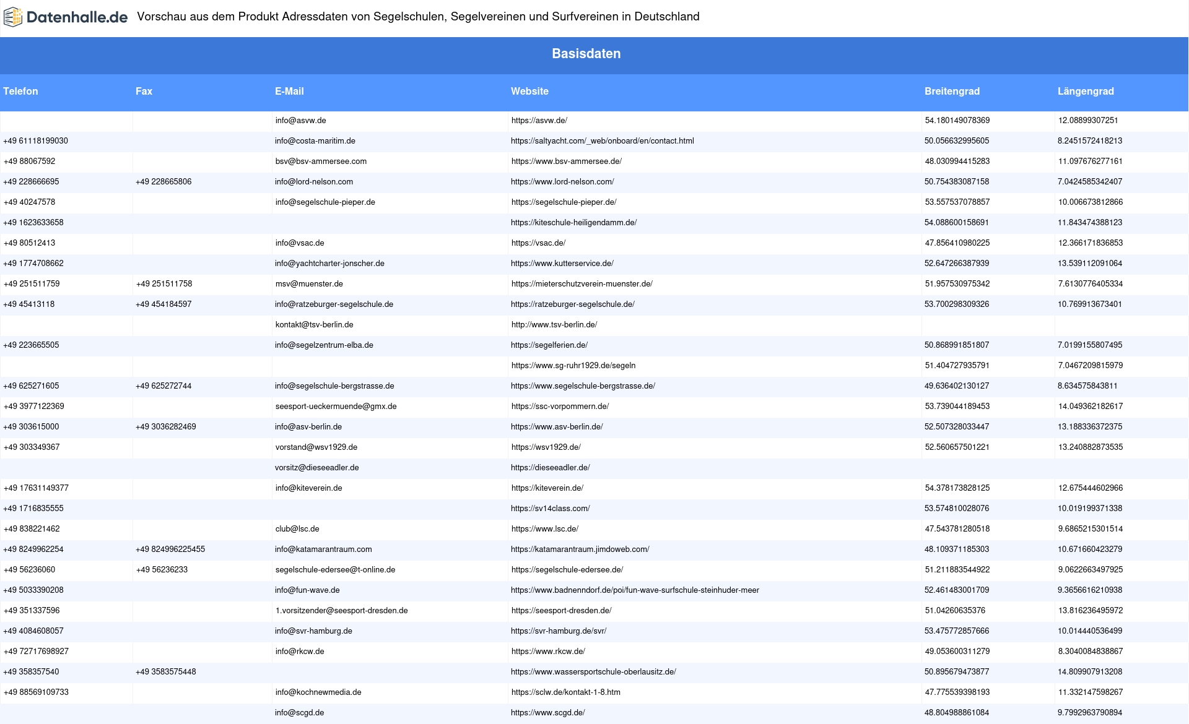Click the E-Mail column header
The width and height of the screenshot is (1189, 724).
pos(289,91)
